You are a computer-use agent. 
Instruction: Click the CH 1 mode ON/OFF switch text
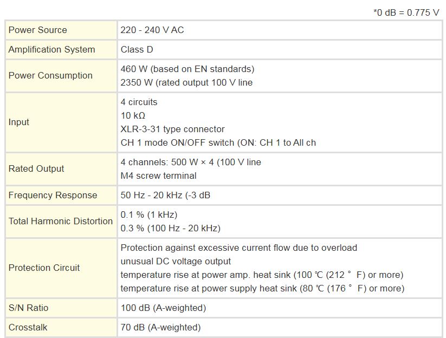click(x=218, y=142)
